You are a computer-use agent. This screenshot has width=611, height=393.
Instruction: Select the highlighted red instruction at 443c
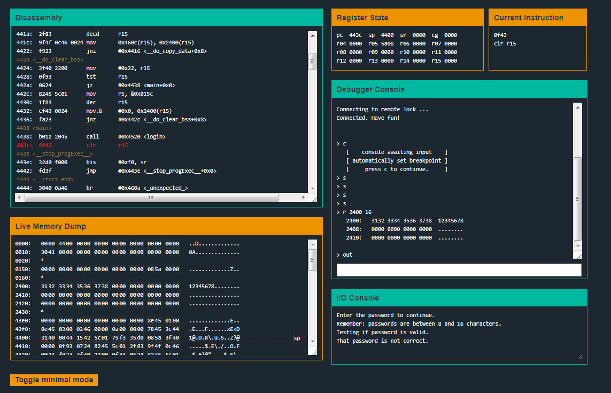click(x=72, y=145)
